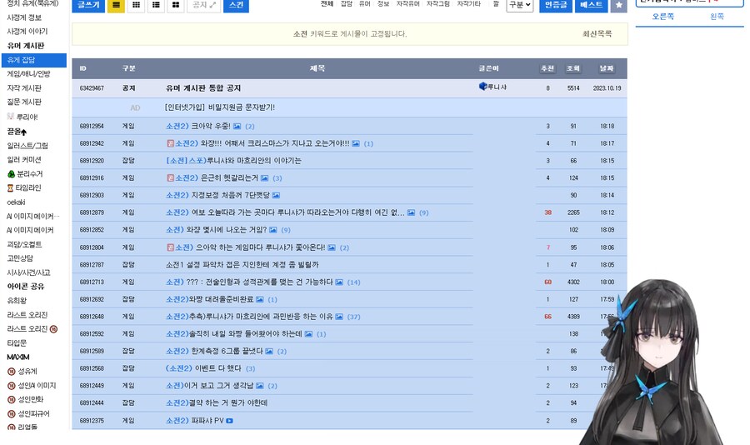
Task: Select the 자작그림 filter tab
Action: 438,4
